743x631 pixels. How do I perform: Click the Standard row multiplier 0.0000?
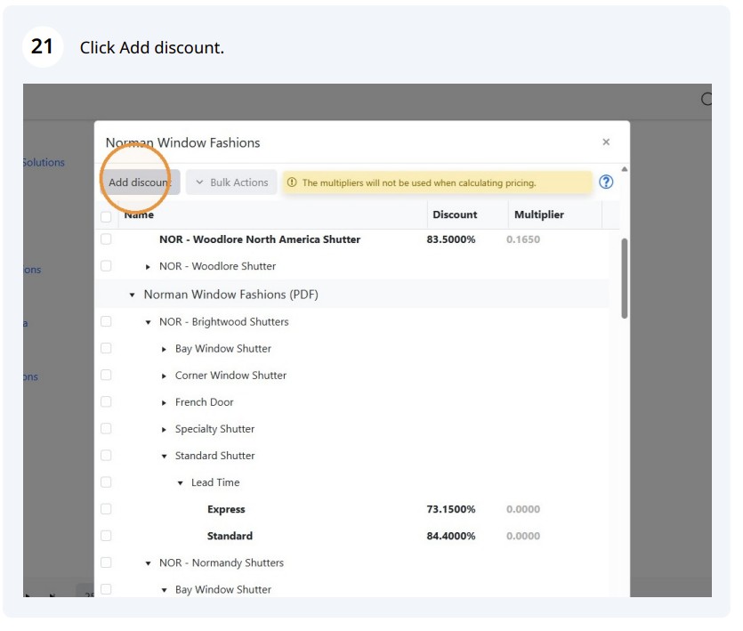tap(523, 537)
